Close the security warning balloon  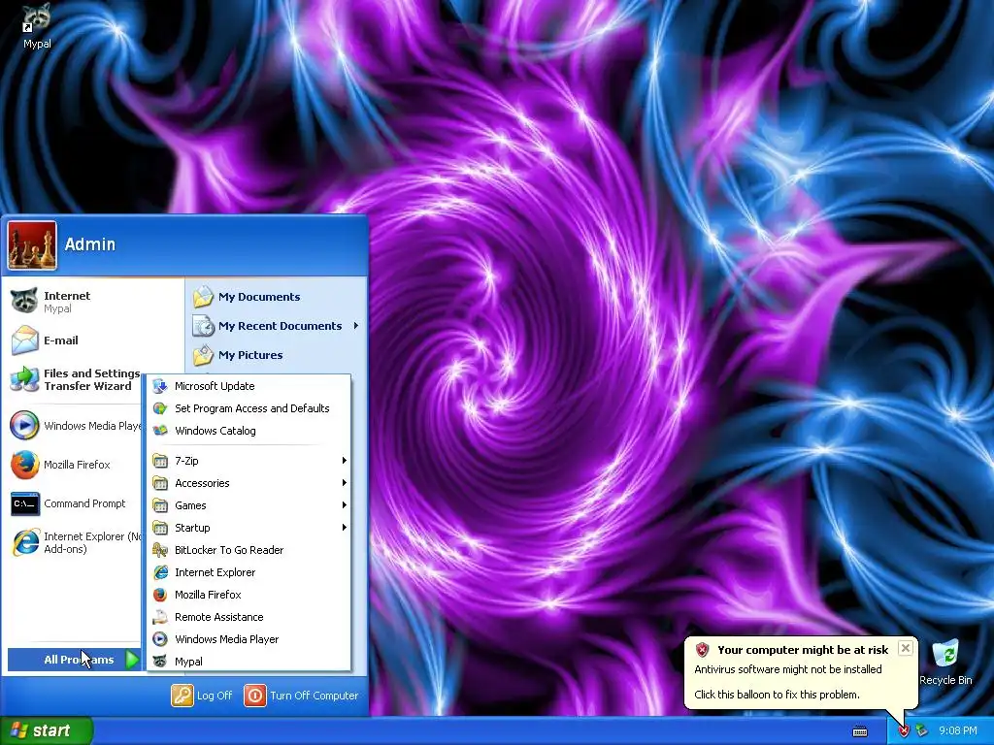tap(906, 648)
